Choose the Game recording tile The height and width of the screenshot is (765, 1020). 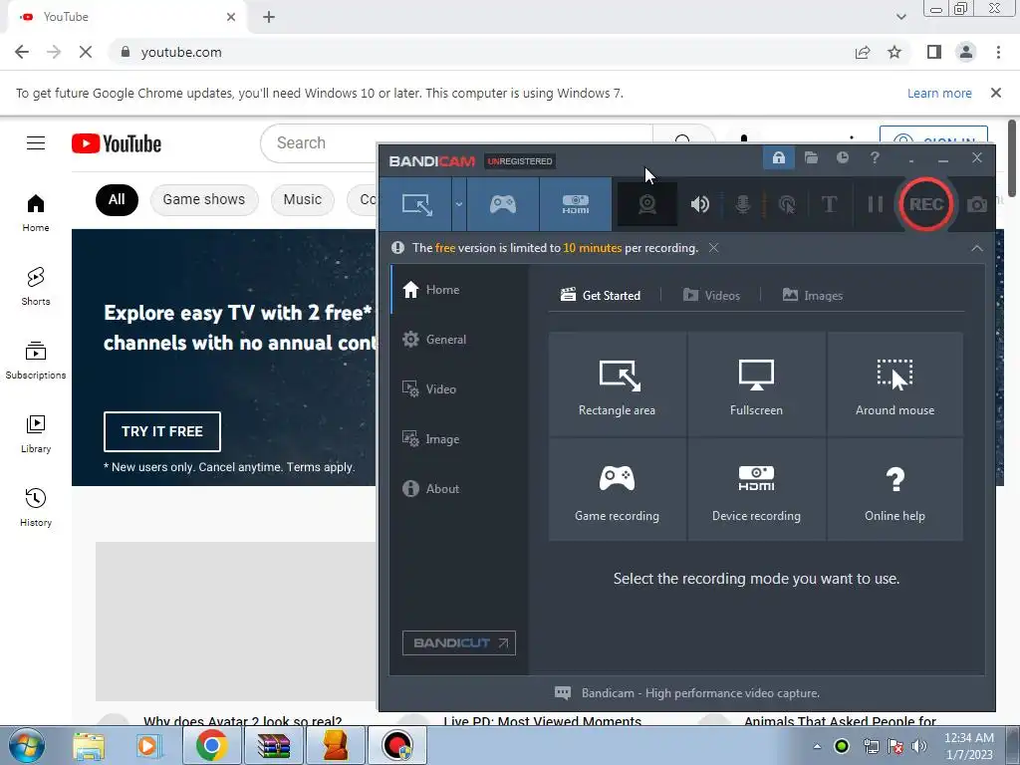click(618, 490)
